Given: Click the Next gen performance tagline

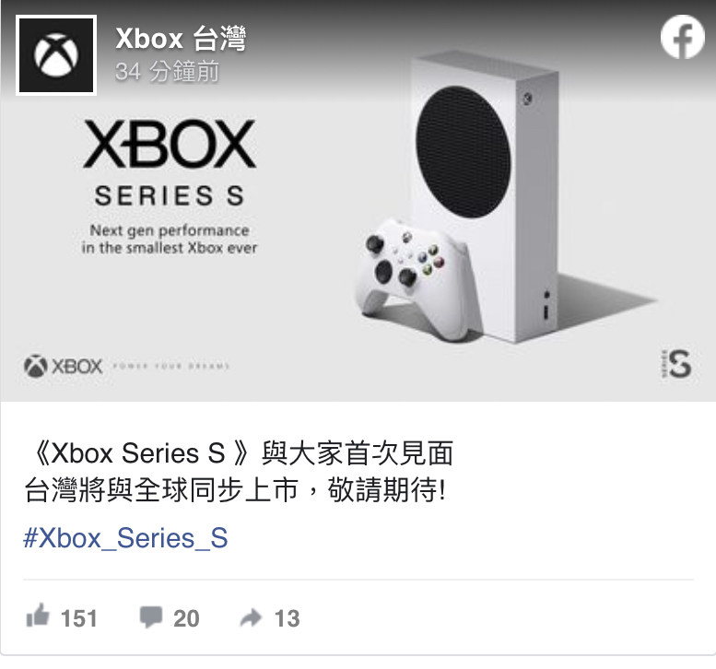Looking at the screenshot, I should [x=170, y=239].
